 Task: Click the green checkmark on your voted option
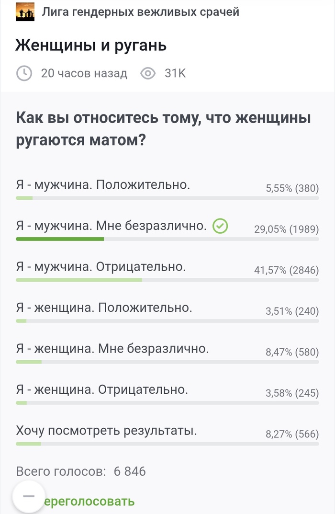pos(220,226)
